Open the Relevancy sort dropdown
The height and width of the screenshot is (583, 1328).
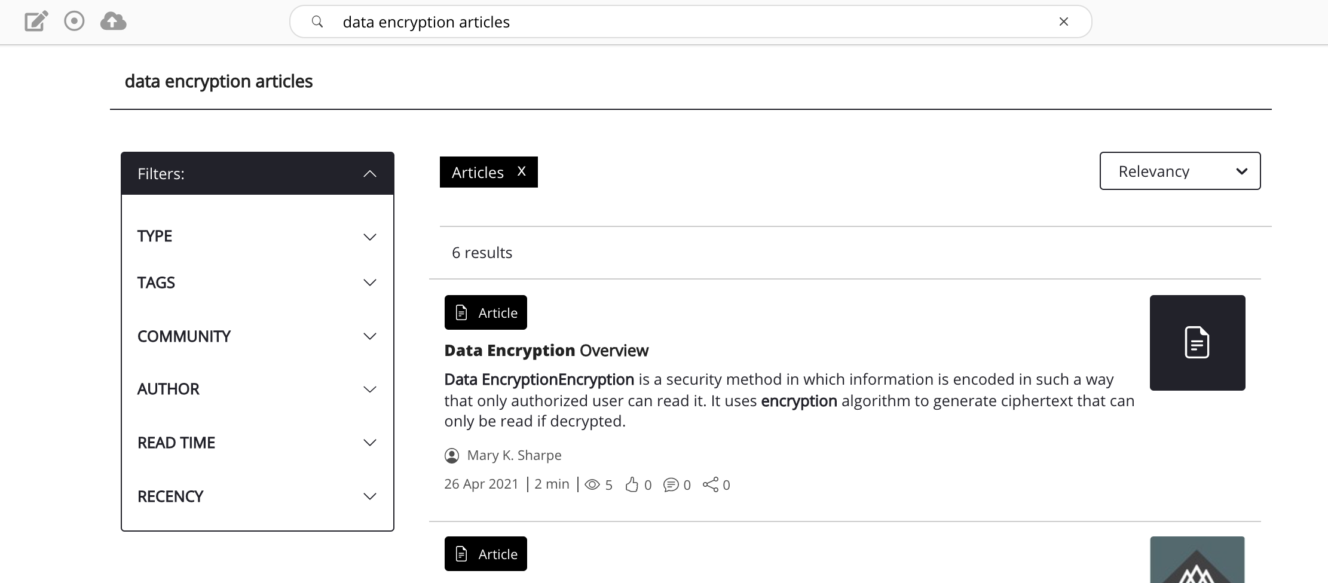tap(1180, 171)
